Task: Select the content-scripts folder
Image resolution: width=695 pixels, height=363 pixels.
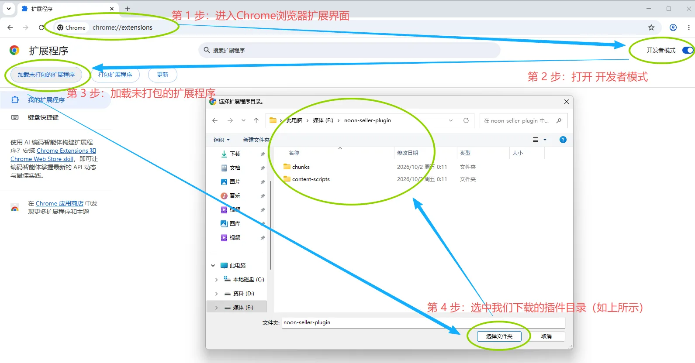Action: [x=307, y=179]
